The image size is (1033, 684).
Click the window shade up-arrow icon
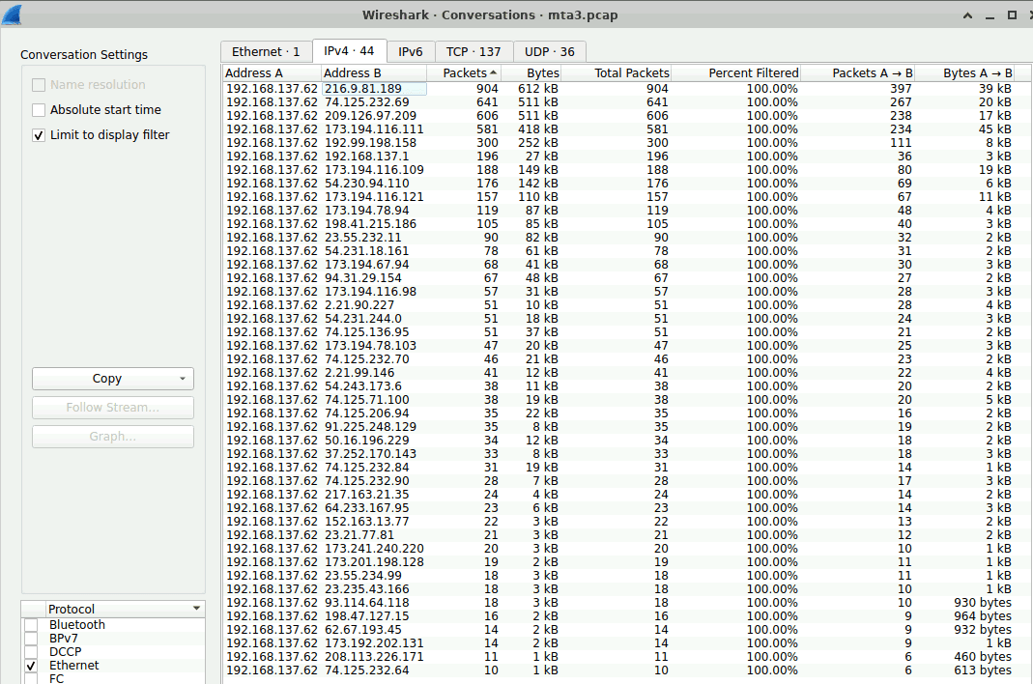[x=967, y=15]
